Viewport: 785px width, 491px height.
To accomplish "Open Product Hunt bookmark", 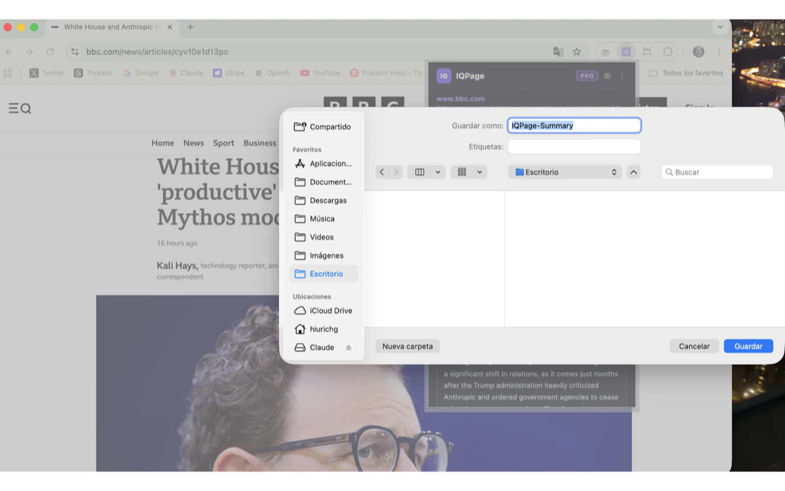I will 387,73.
